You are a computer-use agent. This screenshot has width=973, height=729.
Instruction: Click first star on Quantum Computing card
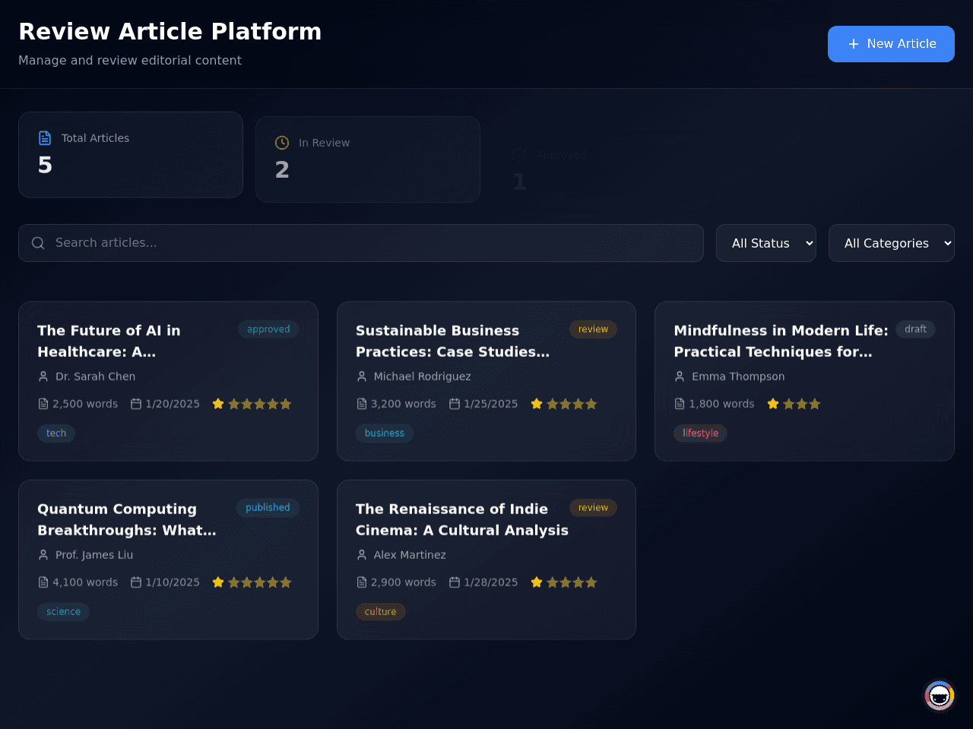click(x=218, y=582)
